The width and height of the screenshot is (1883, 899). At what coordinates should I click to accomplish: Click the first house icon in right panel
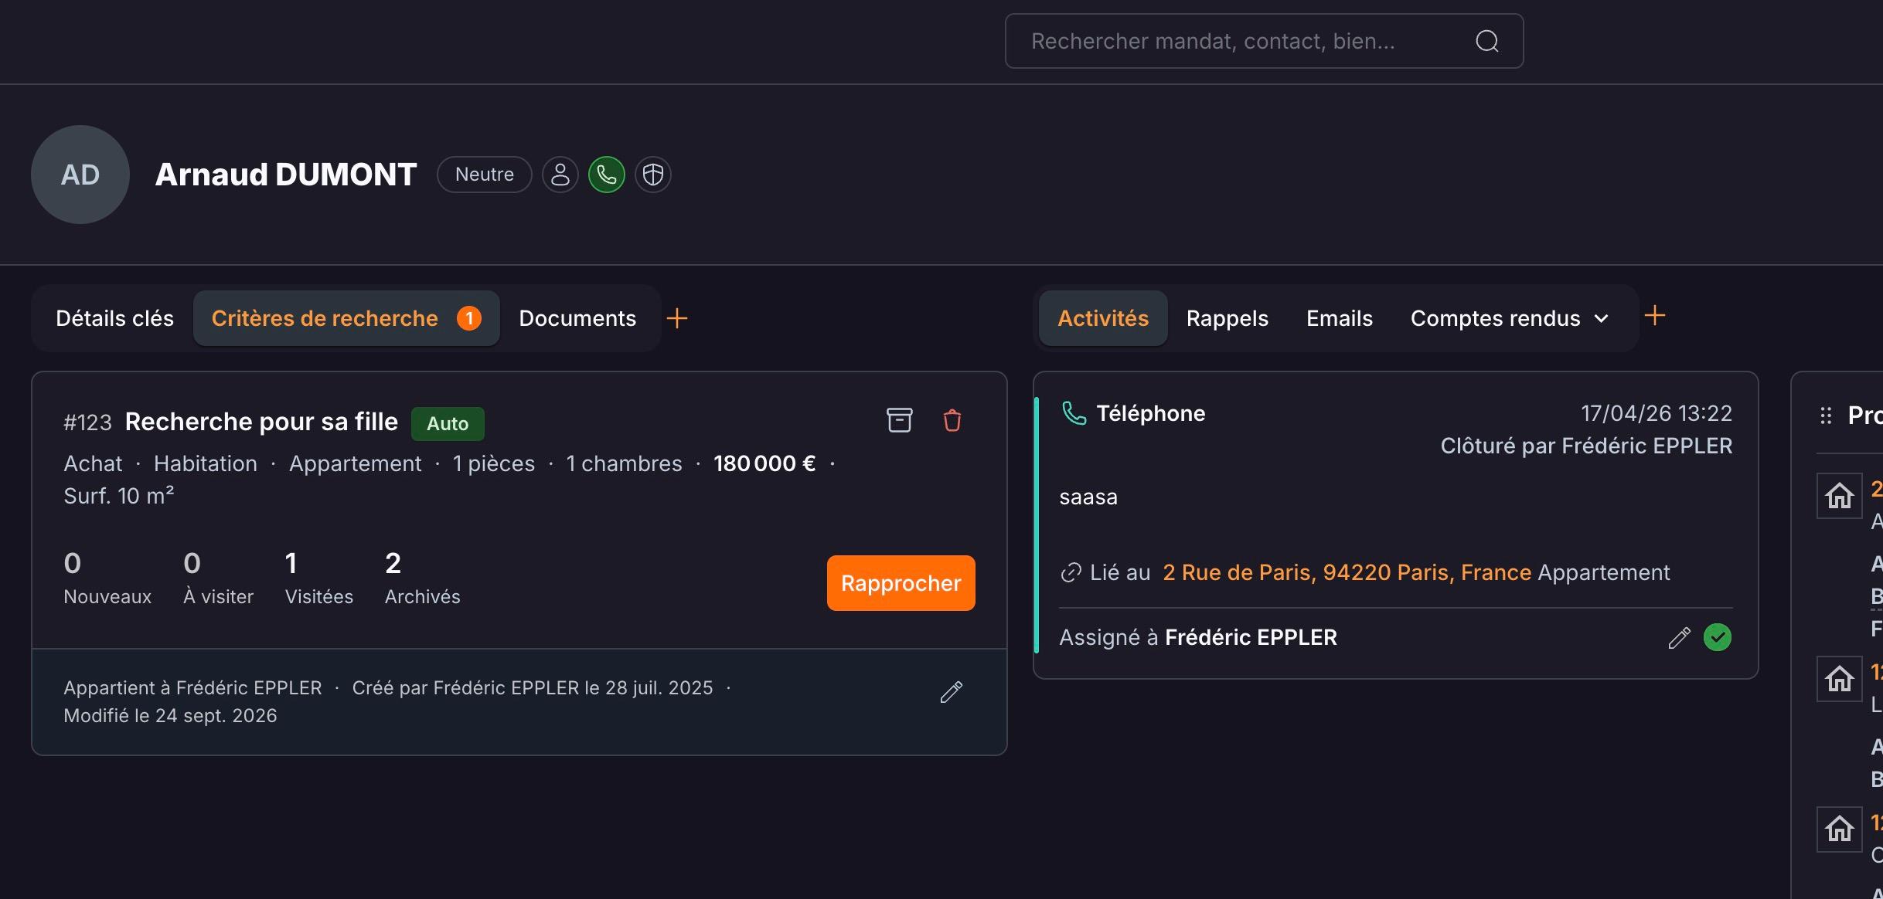click(1840, 496)
